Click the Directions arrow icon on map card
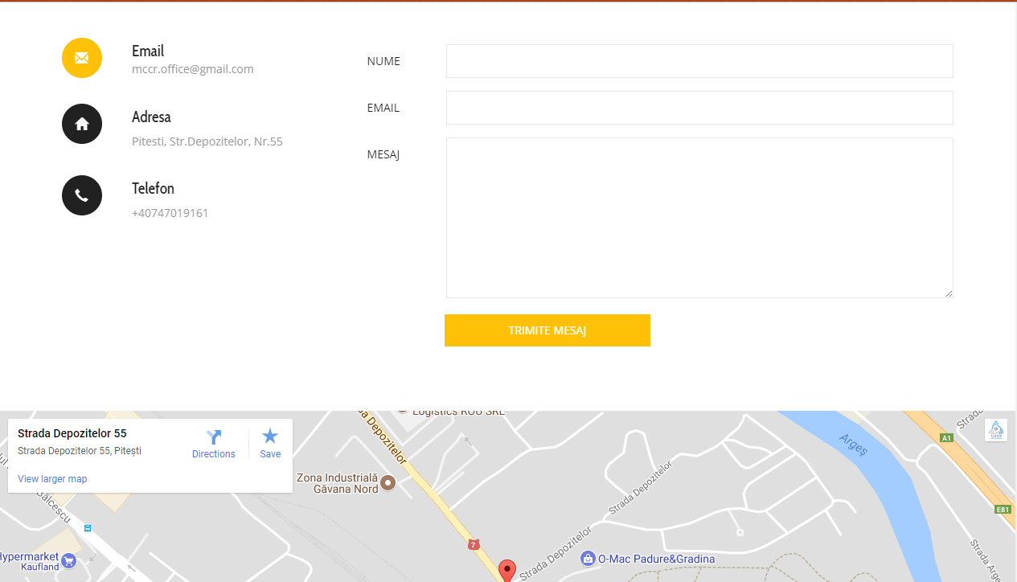This screenshot has width=1017, height=582. tap(214, 437)
